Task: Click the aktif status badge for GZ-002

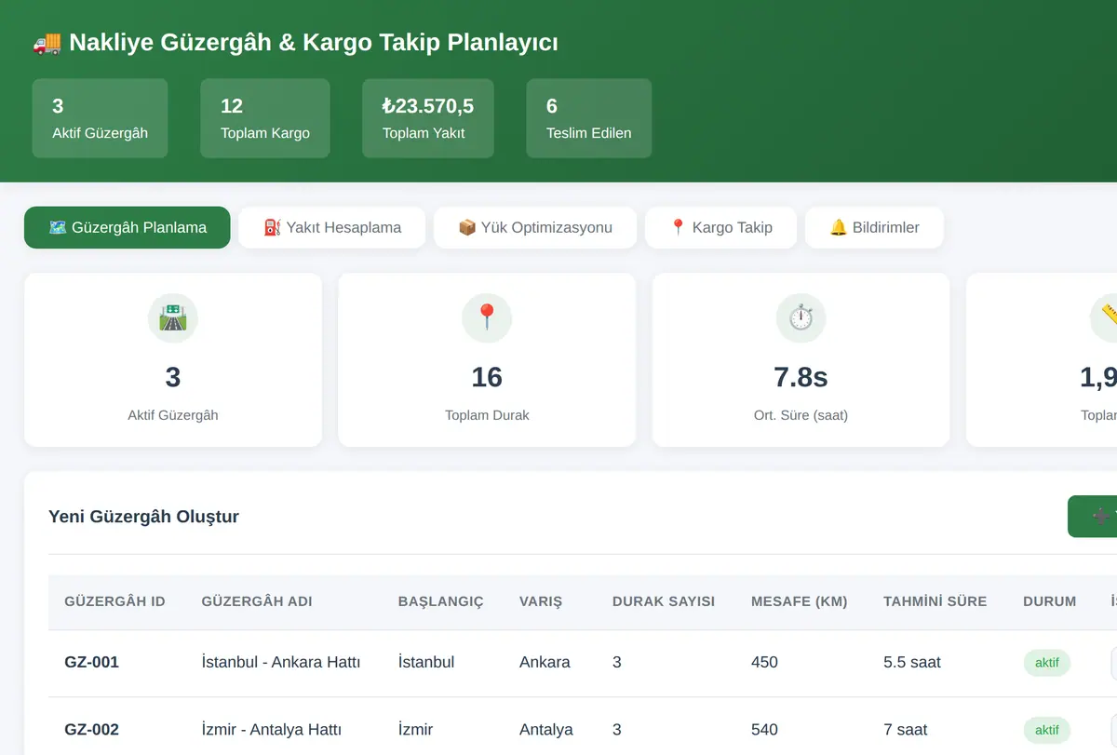Action: tap(1047, 730)
